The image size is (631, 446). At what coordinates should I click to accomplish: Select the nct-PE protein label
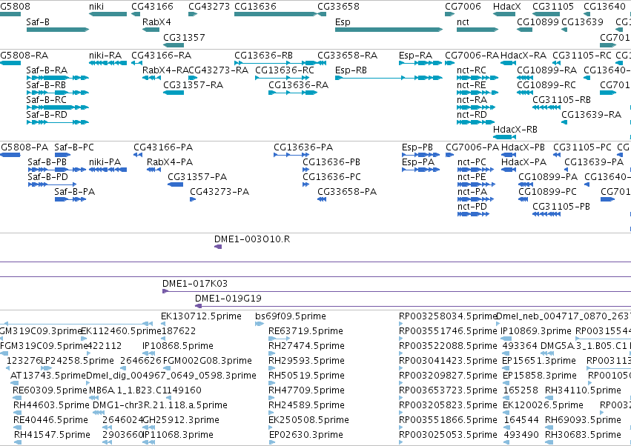(472, 177)
